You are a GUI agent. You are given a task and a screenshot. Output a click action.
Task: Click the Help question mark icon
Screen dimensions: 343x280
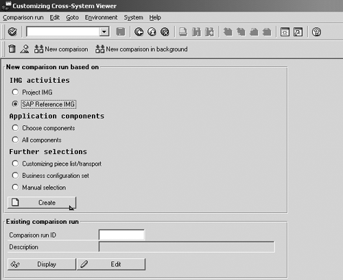coord(316,32)
